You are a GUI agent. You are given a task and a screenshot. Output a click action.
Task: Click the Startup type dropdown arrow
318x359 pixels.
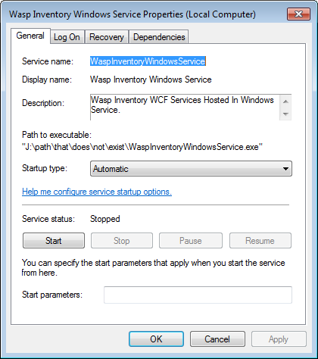tap(285, 169)
